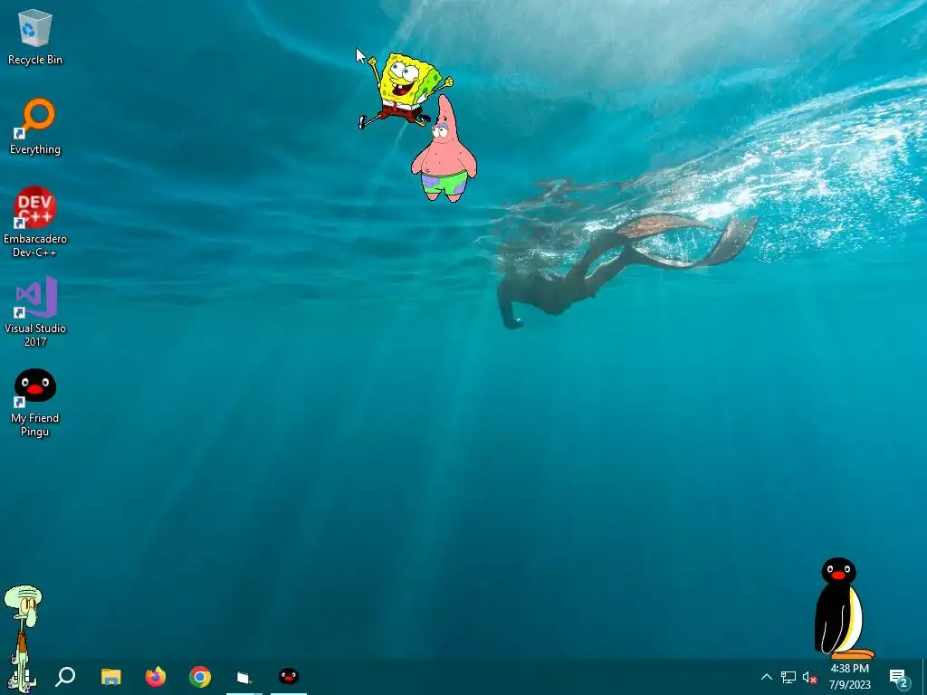Select the My Friend Pingu shortcut
The width and height of the screenshot is (927, 695).
[35, 403]
